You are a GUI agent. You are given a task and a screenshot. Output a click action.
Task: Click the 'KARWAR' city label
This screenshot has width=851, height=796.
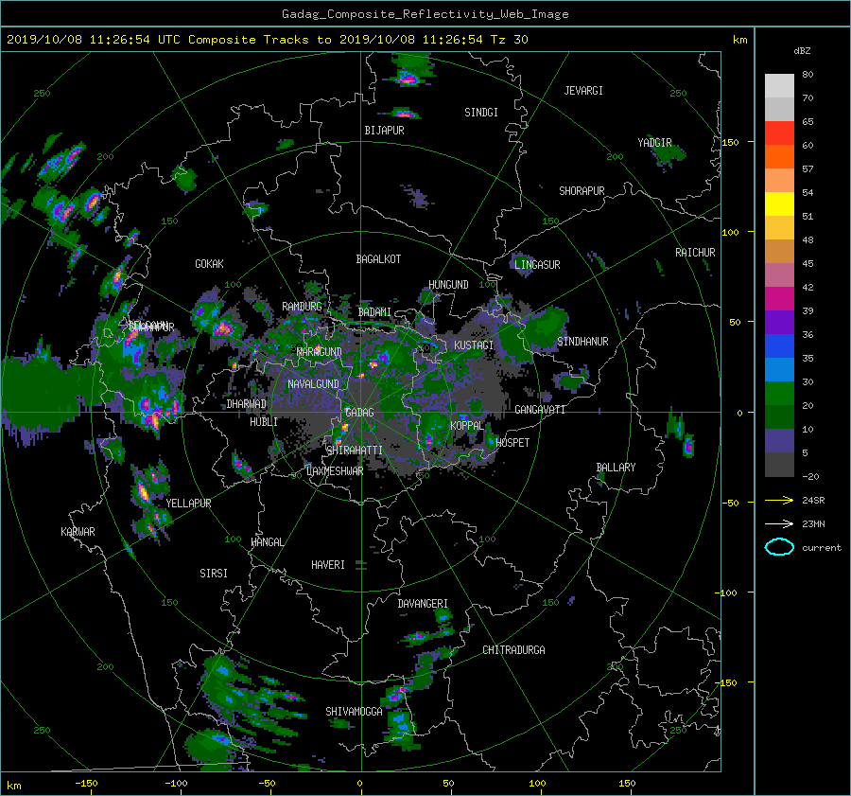pyautogui.click(x=78, y=532)
